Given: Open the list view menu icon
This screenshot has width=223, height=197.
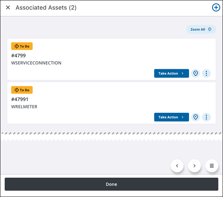Looking at the screenshot, I should point(212,166).
